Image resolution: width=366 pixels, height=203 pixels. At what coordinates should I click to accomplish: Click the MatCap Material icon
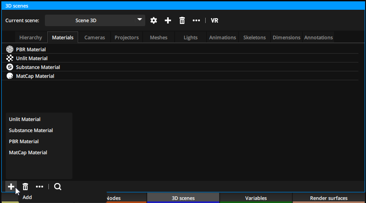[x=10, y=76]
